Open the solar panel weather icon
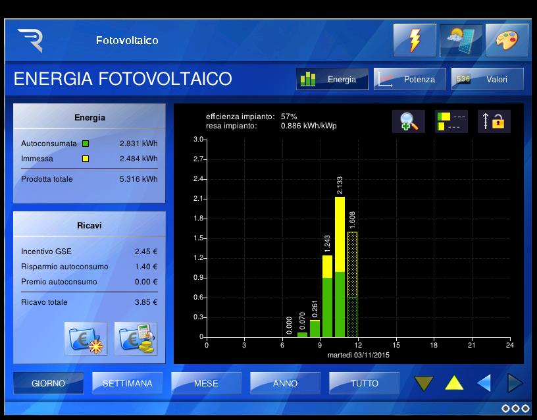The image size is (537, 420). click(461, 40)
